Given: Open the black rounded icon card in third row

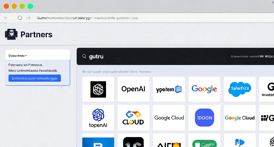Looking at the screenshot, I should point(133,140).
